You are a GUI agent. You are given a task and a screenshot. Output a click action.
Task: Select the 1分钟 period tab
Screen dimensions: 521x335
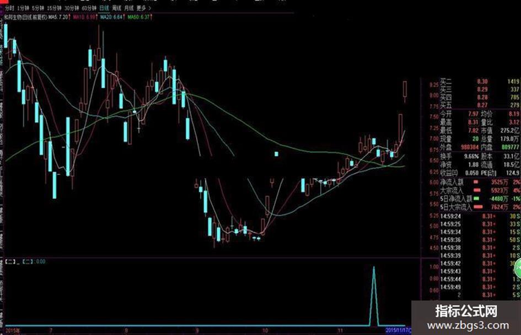pyautogui.click(x=23, y=8)
